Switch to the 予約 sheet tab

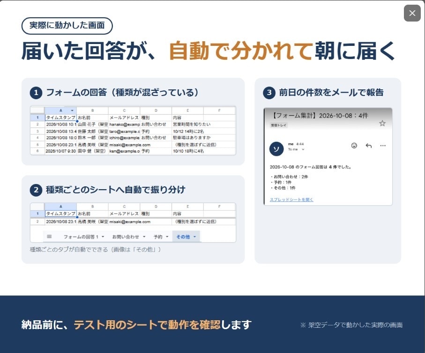158,237
